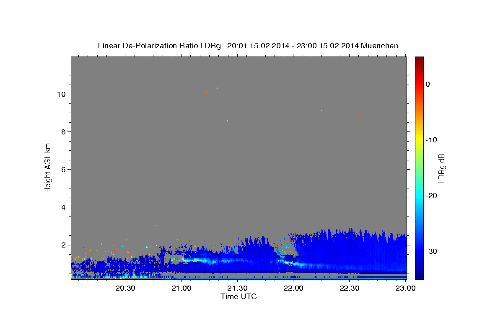Click the colorbar value -10
This screenshot has height=335, width=503.
[431, 140]
